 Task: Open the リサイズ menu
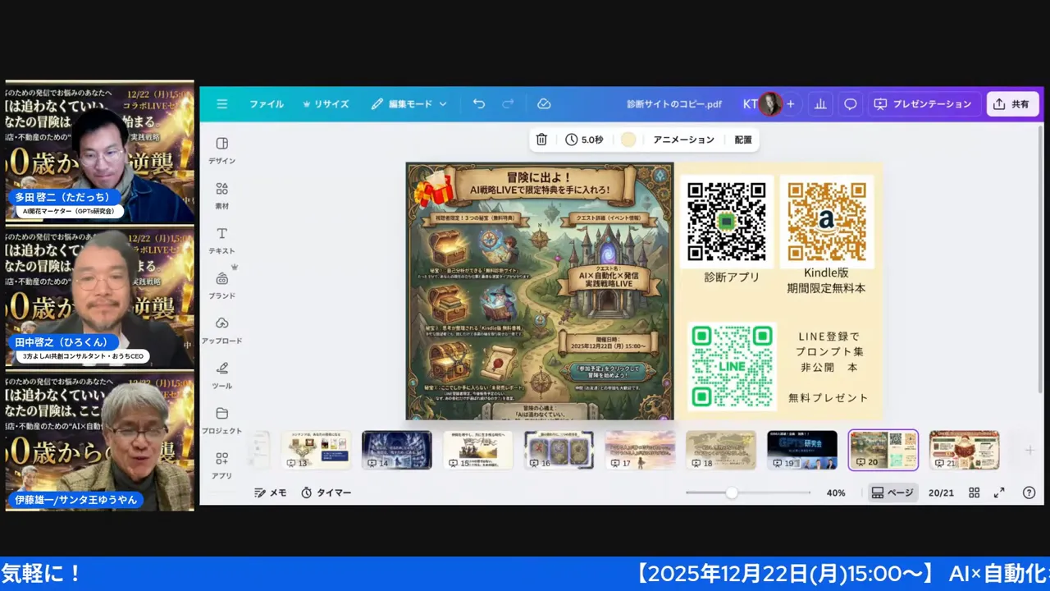tap(326, 104)
